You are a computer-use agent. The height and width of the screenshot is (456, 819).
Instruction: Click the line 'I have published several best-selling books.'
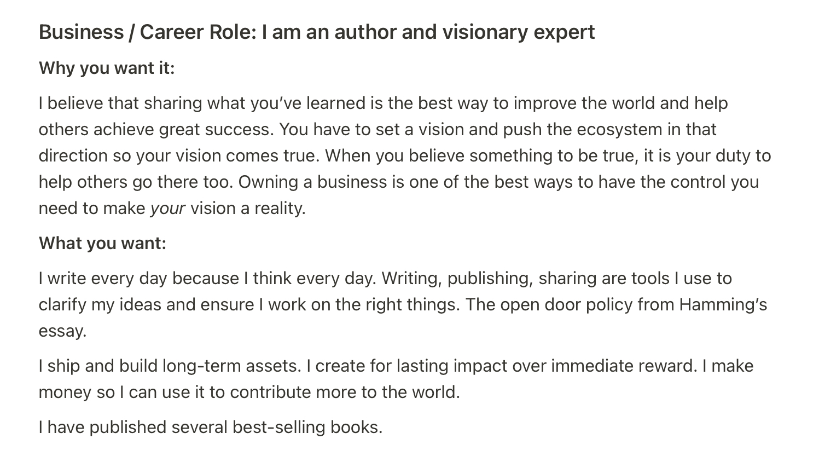click(211, 427)
